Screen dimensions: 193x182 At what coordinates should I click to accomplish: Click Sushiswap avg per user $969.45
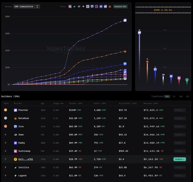click(123, 151)
